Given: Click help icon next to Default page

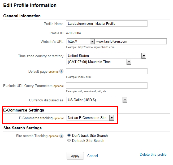Looking at the screenshot, I should (62, 71).
